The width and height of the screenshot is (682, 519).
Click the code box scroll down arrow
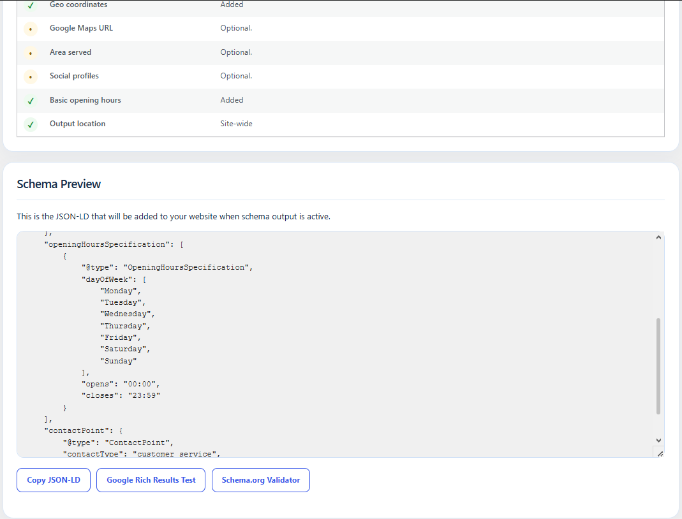pos(658,441)
